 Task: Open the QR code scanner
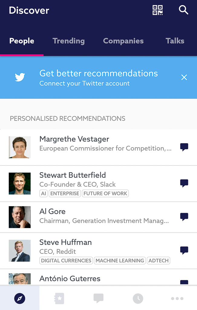[x=157, y=10]
